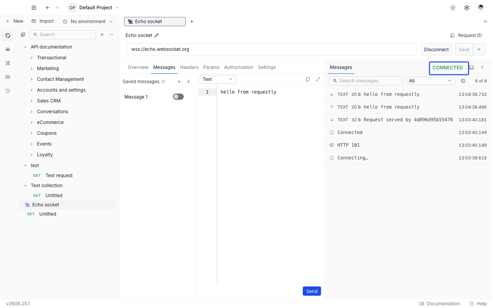The height and width of the screenshot is (308, 493).
Task: Click the Search messages field
Action: (366, 81)
